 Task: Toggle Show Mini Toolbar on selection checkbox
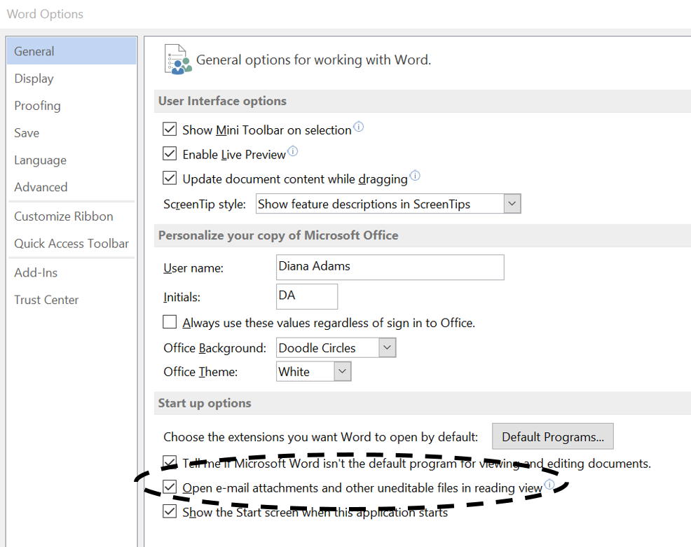pyautogui.click(x=170, y=129)
